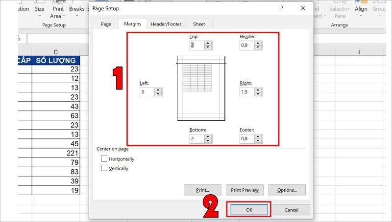Open the Header/Footer tab

point(166,24)
